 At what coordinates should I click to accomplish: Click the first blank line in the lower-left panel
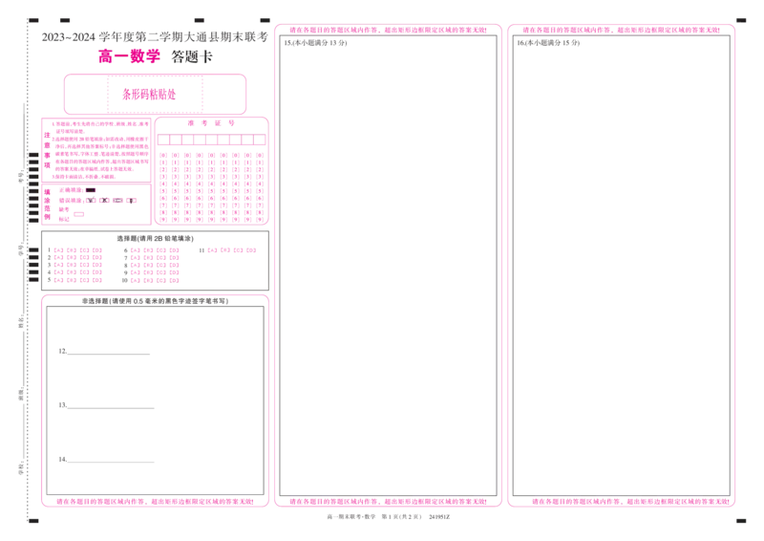(x=103, y=355)
